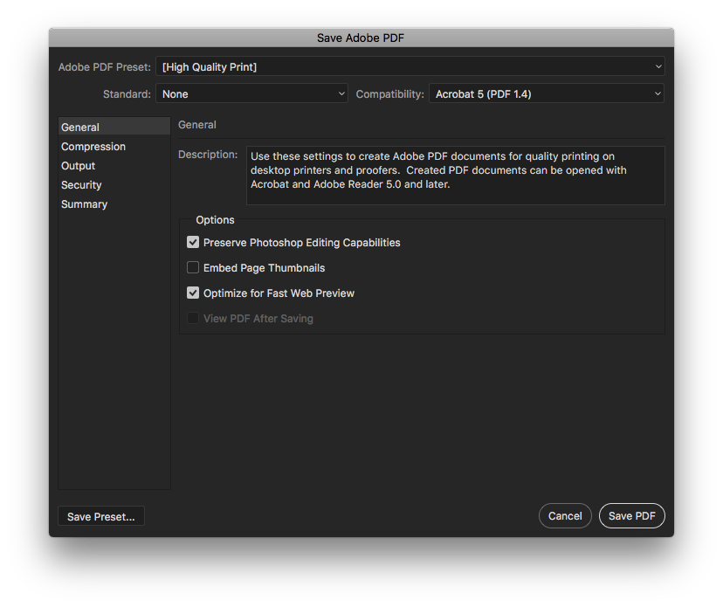Screen dimensions: 723x607
Task: Click the Save Adobe PDF title bar
Action: [x=361, y=38]
